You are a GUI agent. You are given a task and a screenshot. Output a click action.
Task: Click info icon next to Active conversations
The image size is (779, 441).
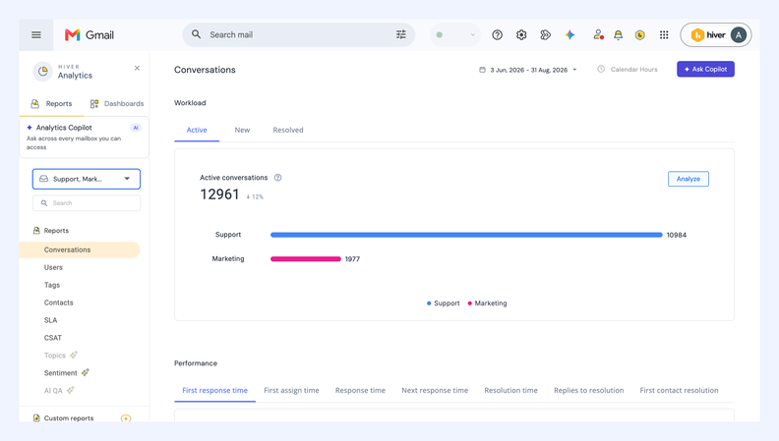pyautogui.click(x=277, y=178)
